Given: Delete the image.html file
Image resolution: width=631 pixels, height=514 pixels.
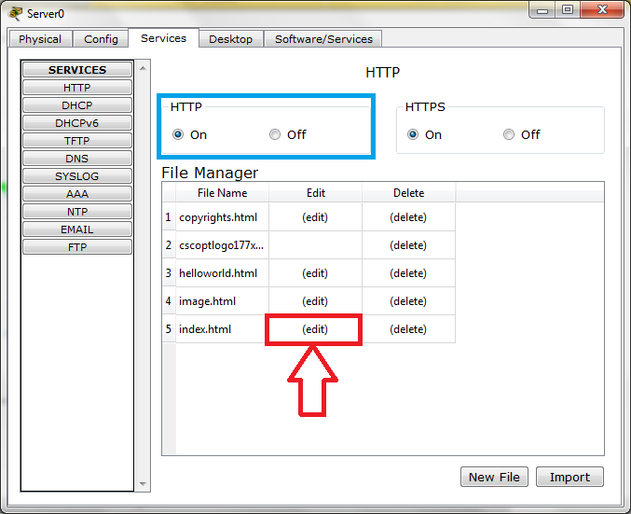Looking at the screenshot, I should point(408,301).
